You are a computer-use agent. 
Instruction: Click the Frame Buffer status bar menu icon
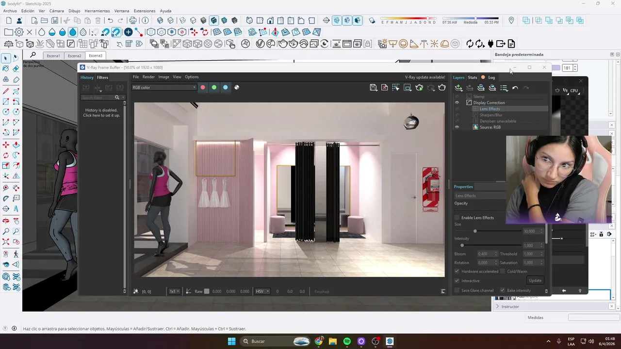tap(443, 291)
